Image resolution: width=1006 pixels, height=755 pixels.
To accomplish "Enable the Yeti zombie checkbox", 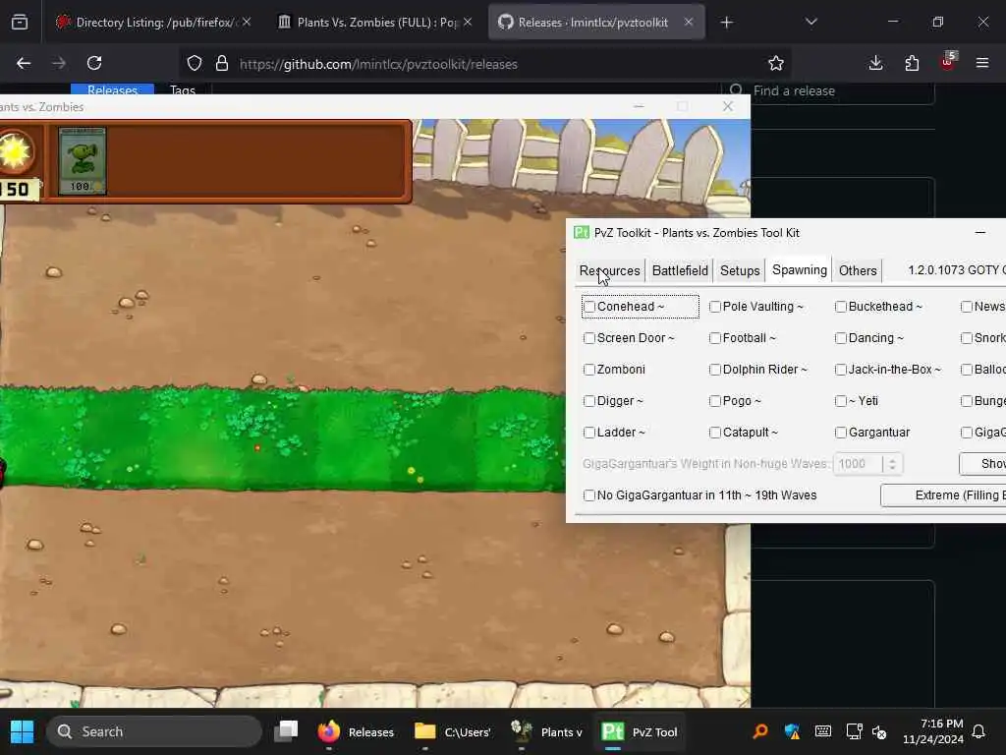I will 841,401.
